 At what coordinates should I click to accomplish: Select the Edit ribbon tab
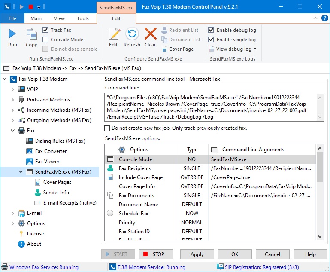(x=116, y=18)
